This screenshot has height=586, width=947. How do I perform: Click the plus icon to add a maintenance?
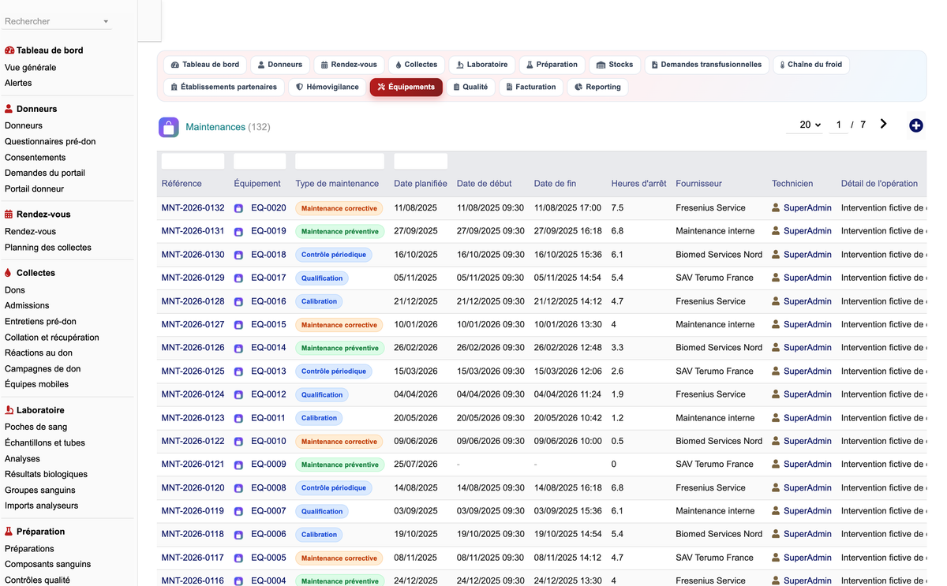tap(915, 125)
